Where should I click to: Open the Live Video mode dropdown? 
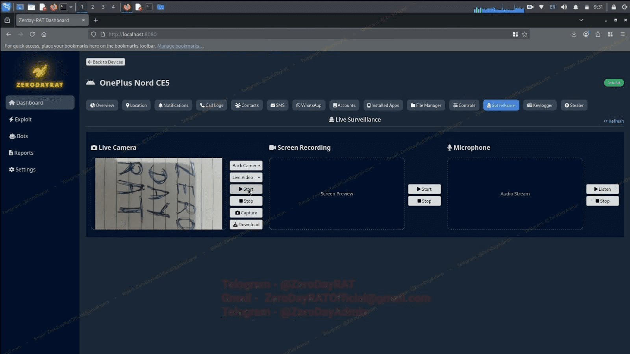point(246,177)
